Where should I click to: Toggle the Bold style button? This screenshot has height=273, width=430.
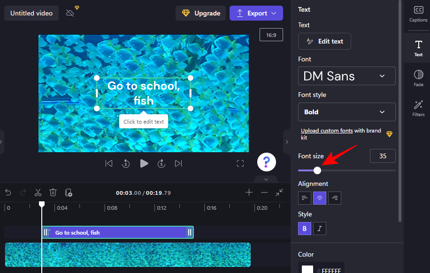tap(305, 229)
